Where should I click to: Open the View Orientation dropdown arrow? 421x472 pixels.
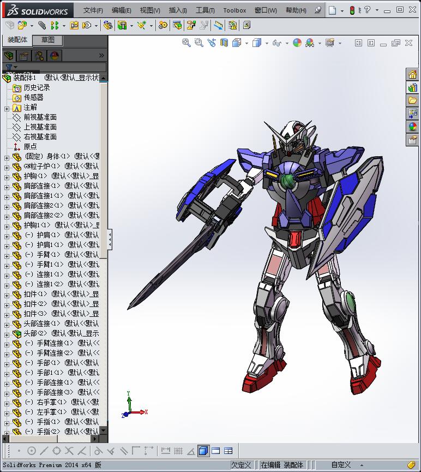246,43
